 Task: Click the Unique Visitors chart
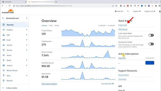(88, 33)
